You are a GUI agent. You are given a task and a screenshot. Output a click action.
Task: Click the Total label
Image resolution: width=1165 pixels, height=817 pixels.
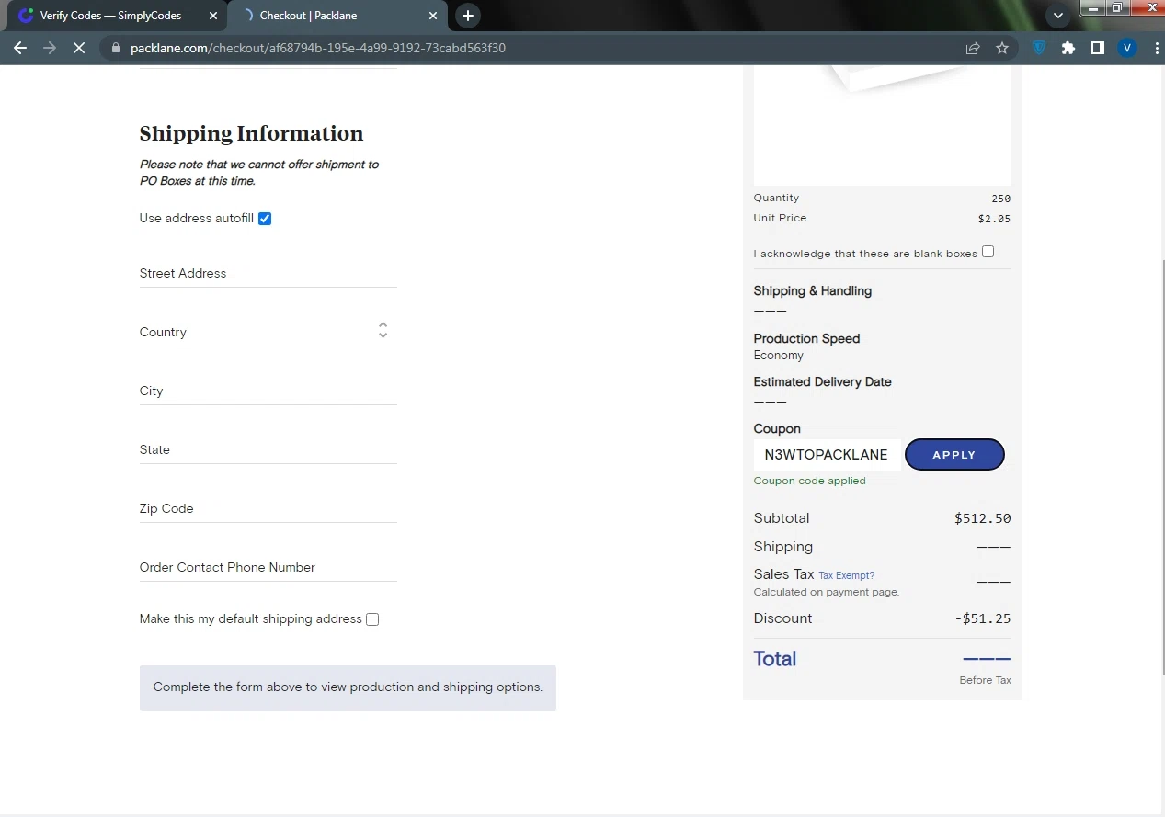[x=775, y=659]
